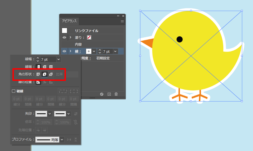Choose the round cap line end icon

[45, 67]
